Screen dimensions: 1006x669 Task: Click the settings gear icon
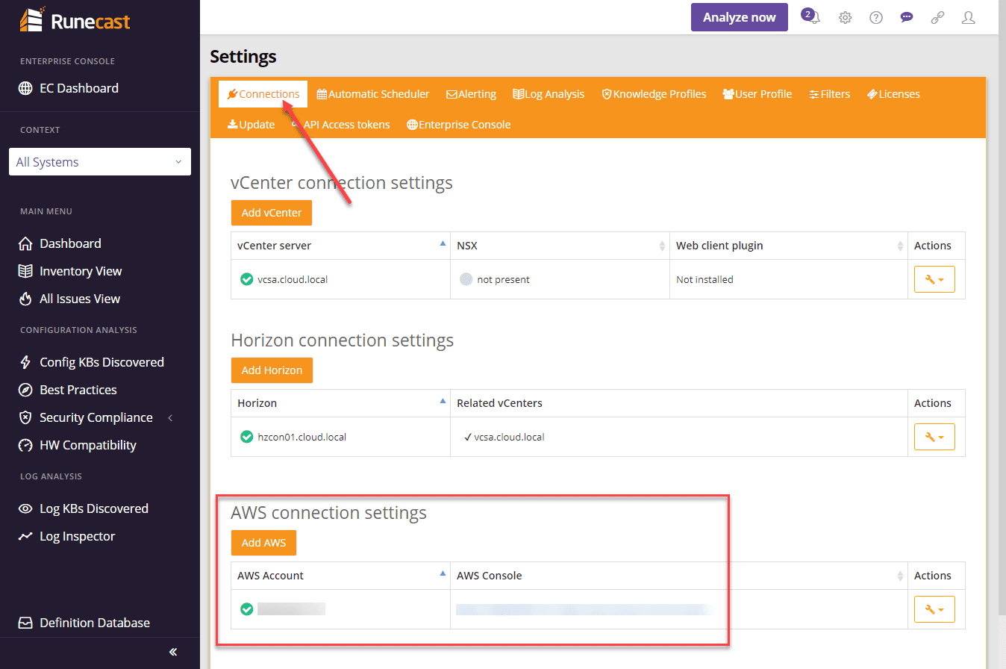click(x=845, y=16)
